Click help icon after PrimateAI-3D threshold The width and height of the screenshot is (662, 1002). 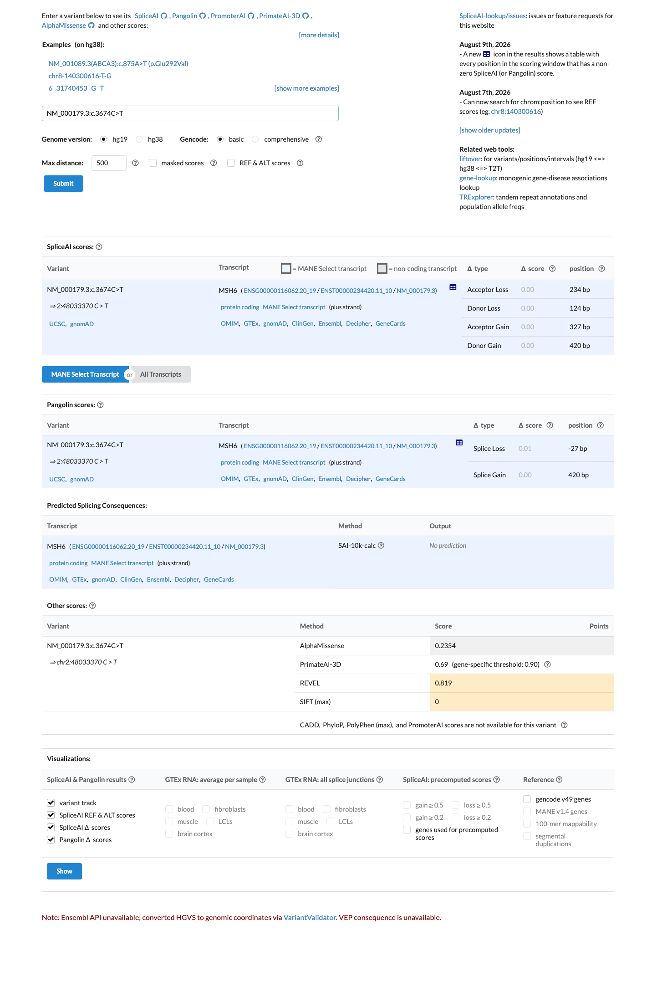click(548, 665)
